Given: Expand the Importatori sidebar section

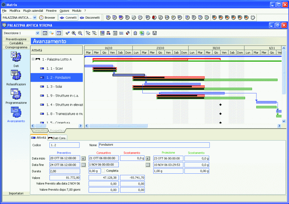Looking at the screenshot, I should point(16,193).
